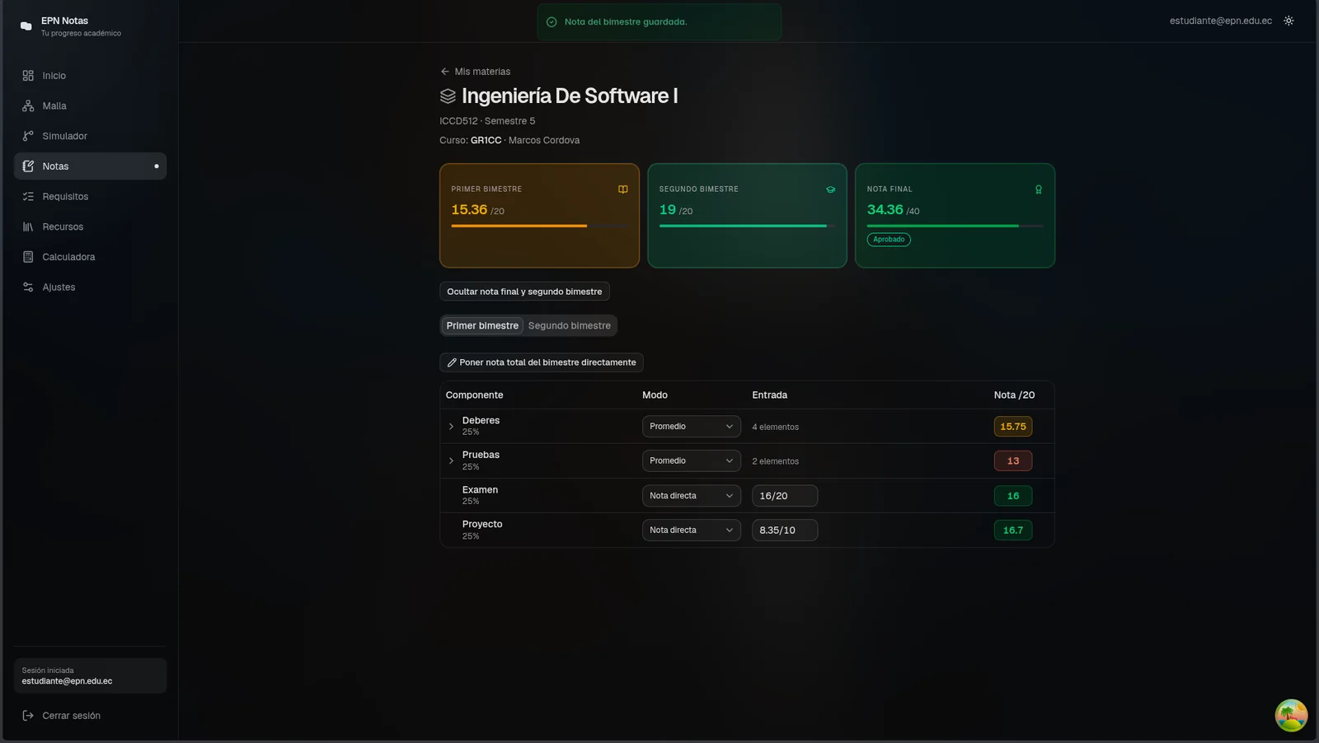Go to Simulador in the sidebar
Screen dimensions: 1319x743
click(x=90, y=136)
